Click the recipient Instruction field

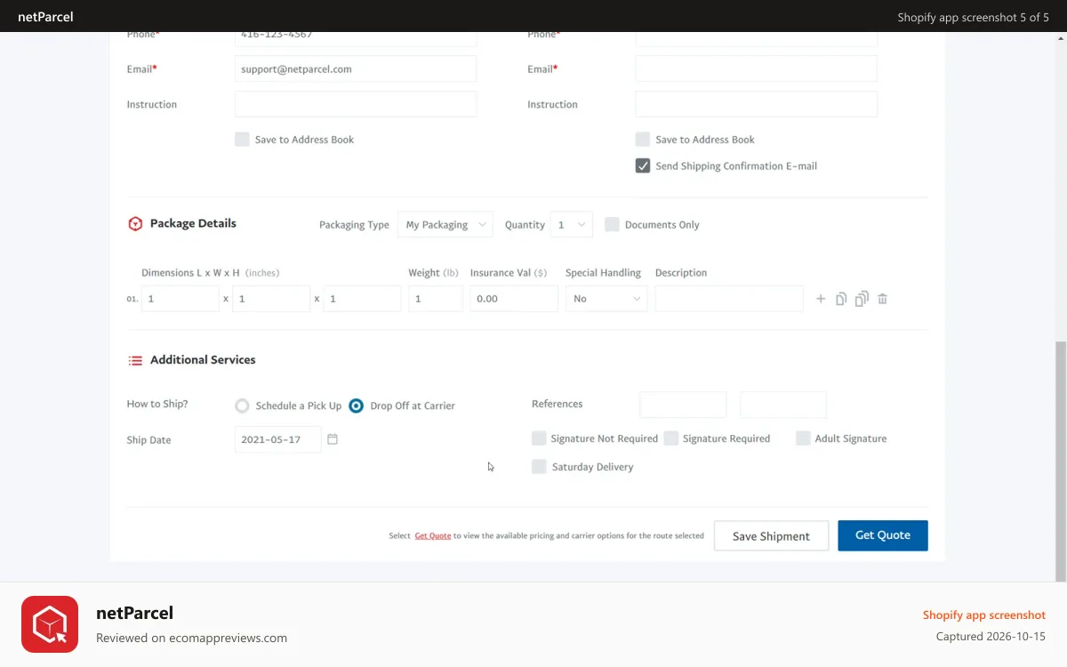[756, 104]
